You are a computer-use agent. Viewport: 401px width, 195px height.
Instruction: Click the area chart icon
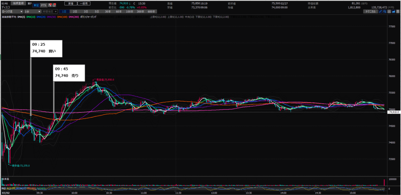[x=394, y=12]
